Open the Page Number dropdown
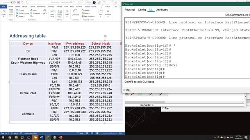The height and width of the screenshot is (140, 250). (x=88, y=16)
